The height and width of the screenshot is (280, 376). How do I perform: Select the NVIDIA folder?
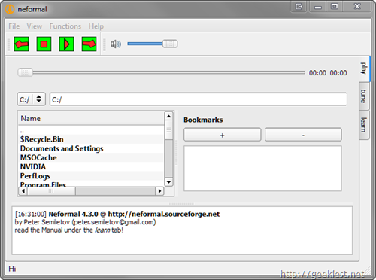click(91, 166)
